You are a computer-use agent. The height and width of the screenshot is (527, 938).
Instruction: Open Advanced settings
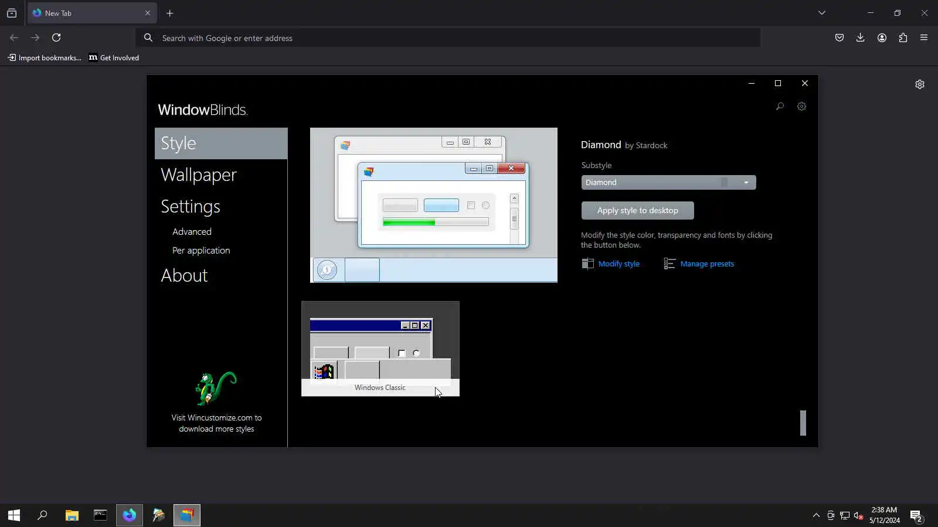(x=192, y=232)
